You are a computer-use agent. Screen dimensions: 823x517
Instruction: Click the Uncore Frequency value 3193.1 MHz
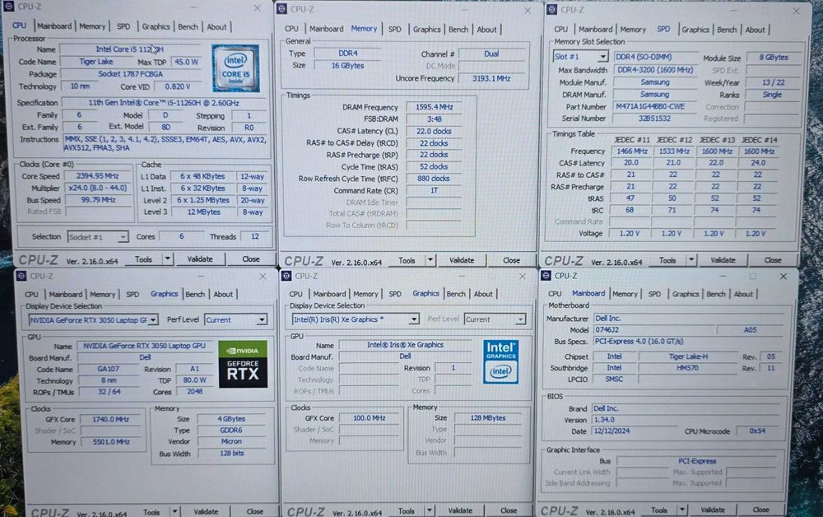491,78
